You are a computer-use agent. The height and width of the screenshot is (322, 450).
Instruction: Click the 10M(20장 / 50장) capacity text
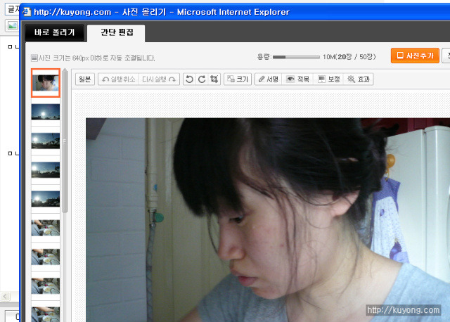click(349, 57)
